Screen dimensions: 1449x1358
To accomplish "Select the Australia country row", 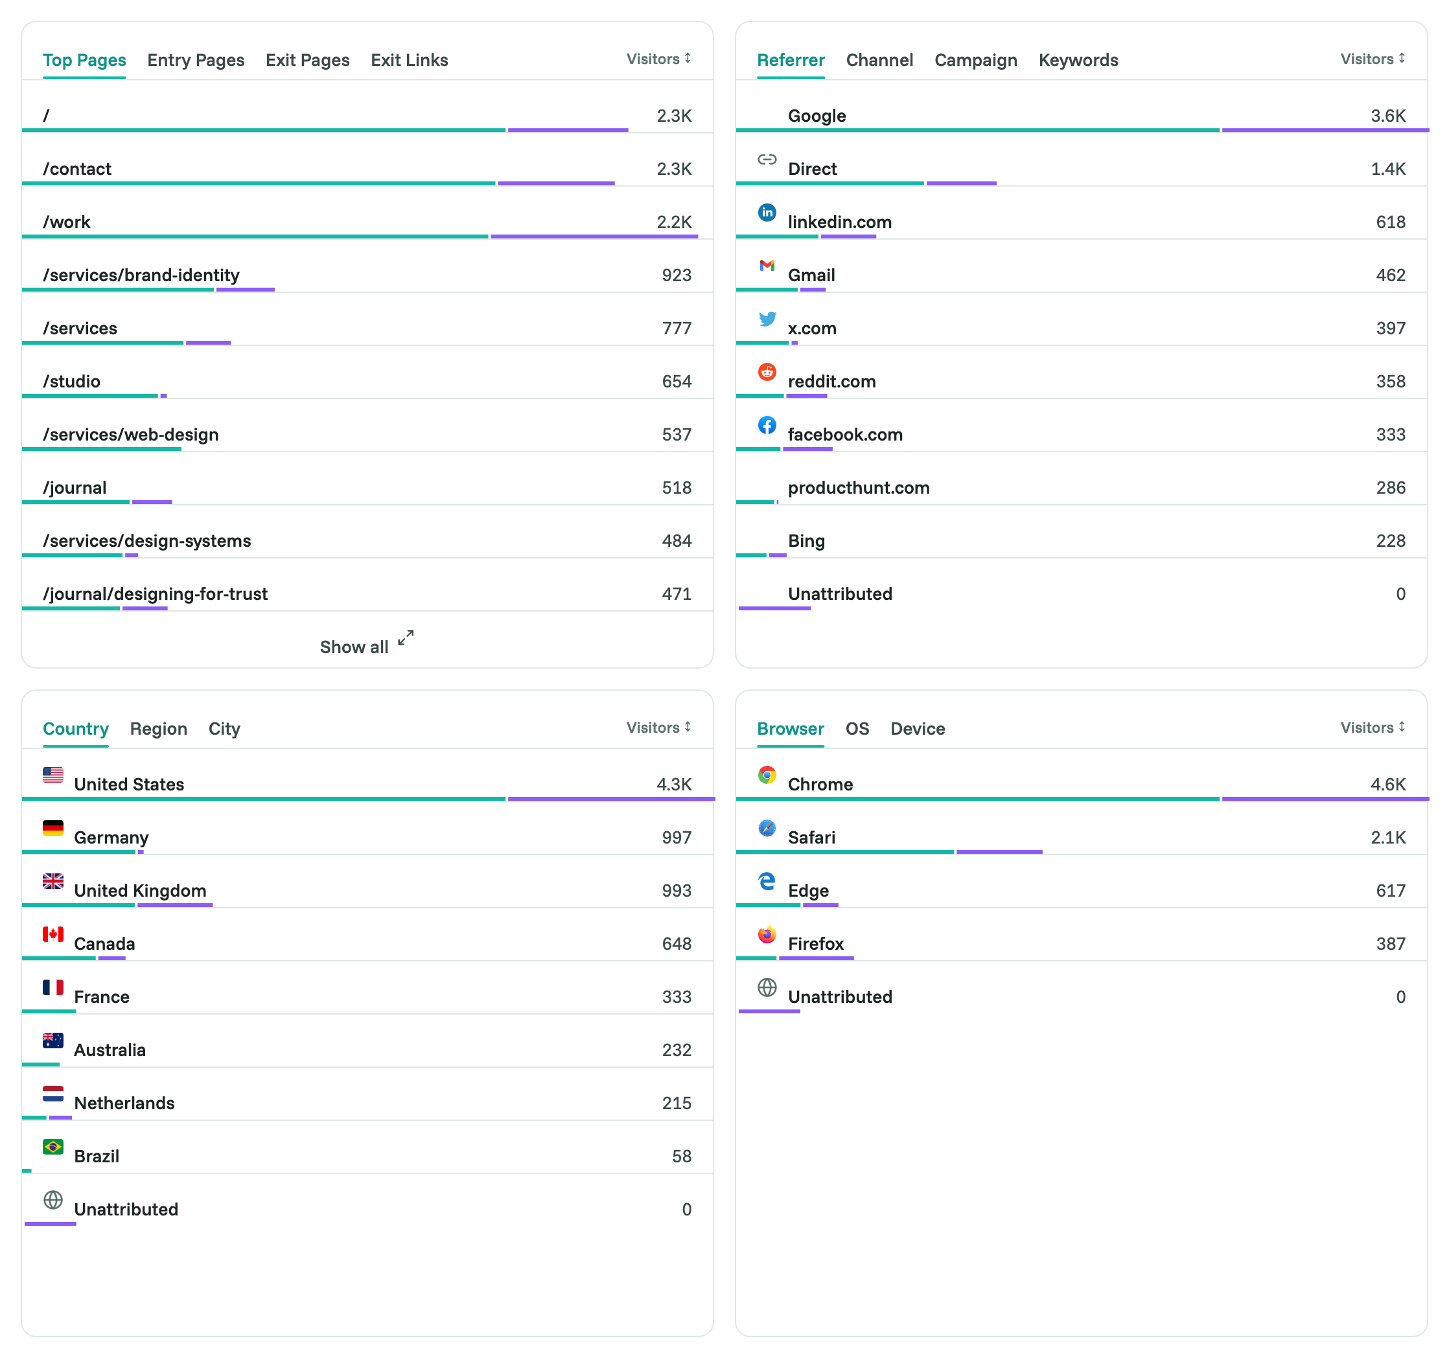I will 367,1042.
